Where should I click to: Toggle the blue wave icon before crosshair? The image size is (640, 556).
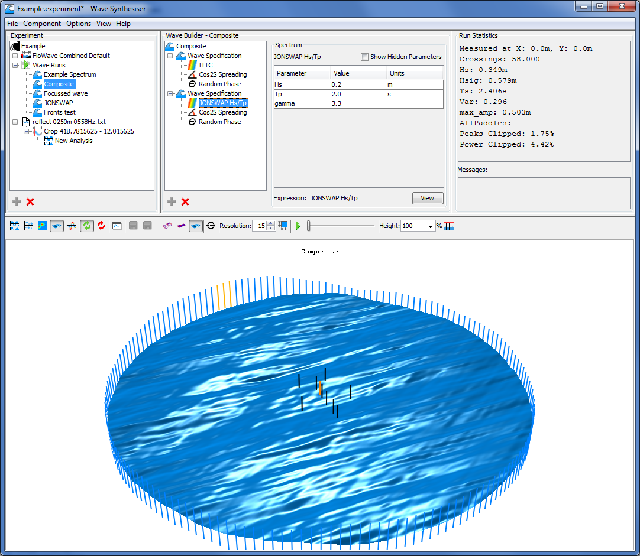[x=196, y=226]
